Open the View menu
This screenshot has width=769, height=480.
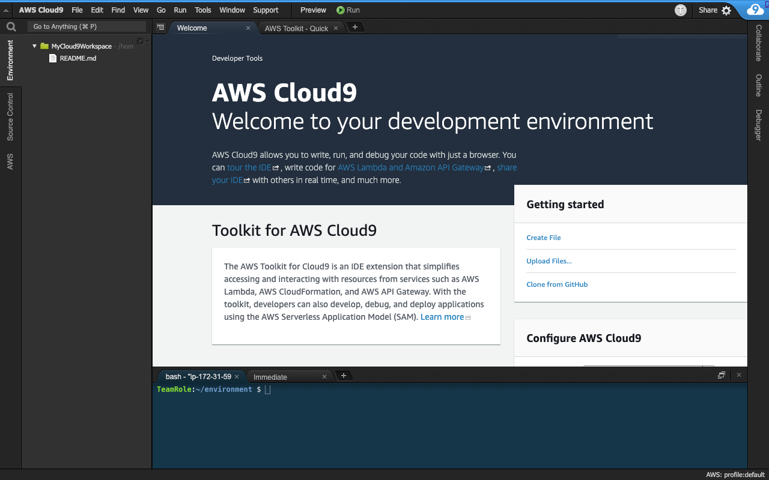point(141,10)
